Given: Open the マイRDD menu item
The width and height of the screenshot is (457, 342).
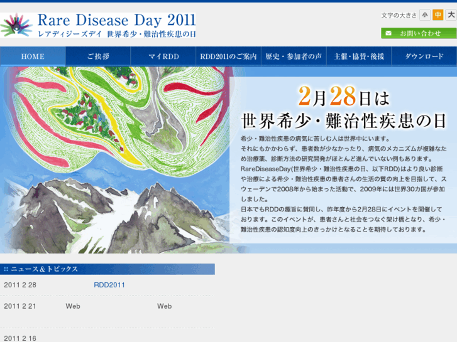Looking at the screenshot, I should pyautogui.click(x=163, y=56).
